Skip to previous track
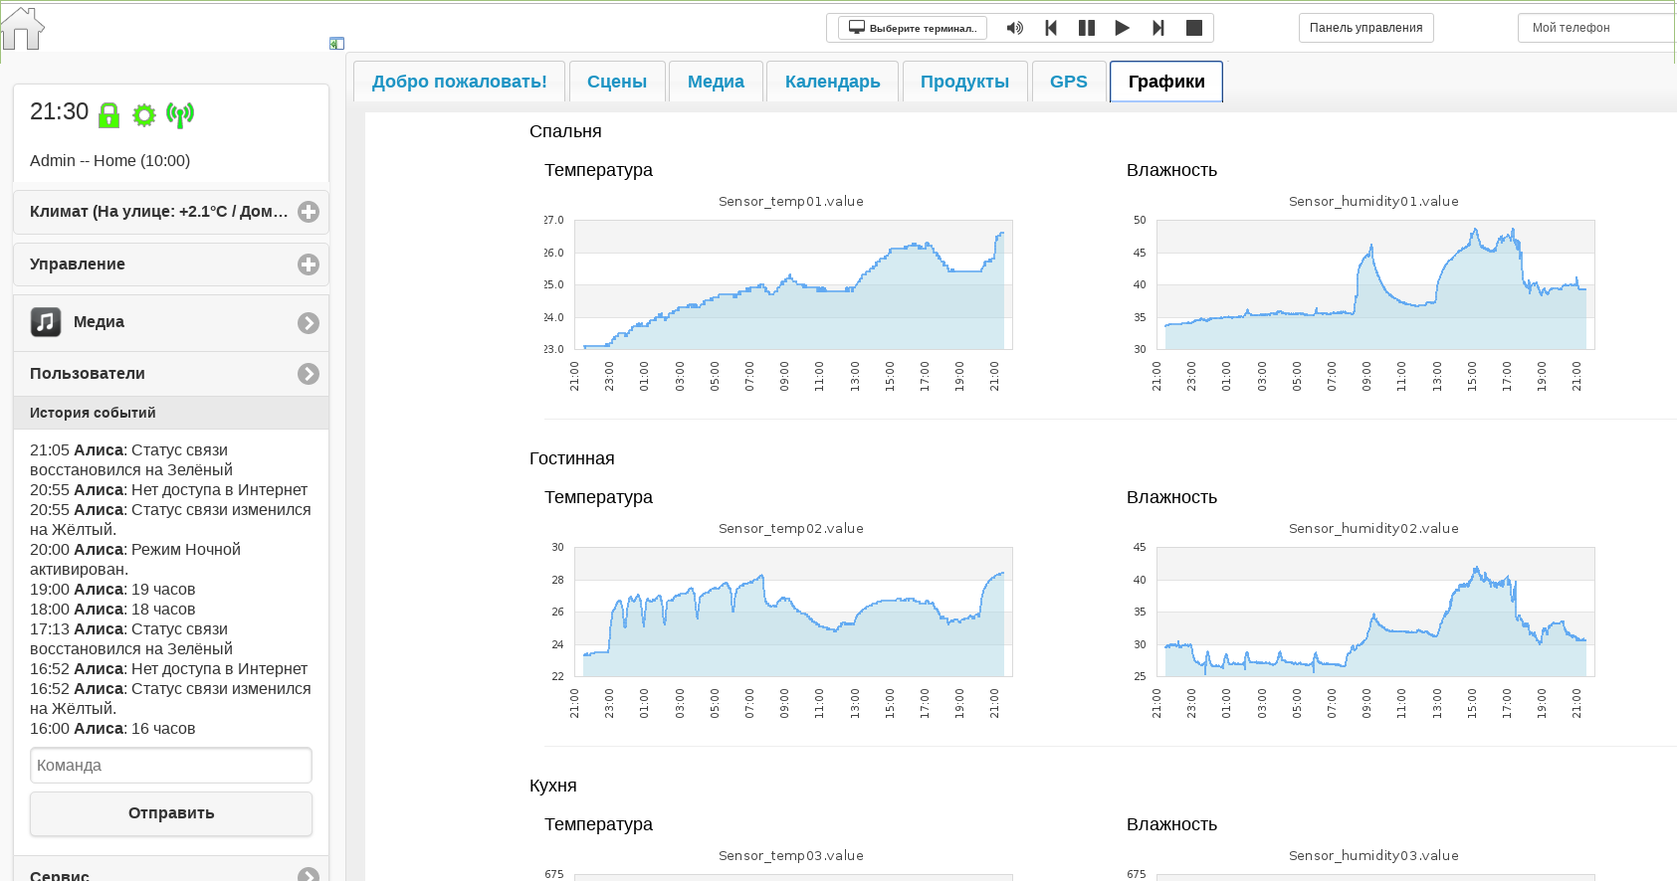 [x=1051, y=28]
